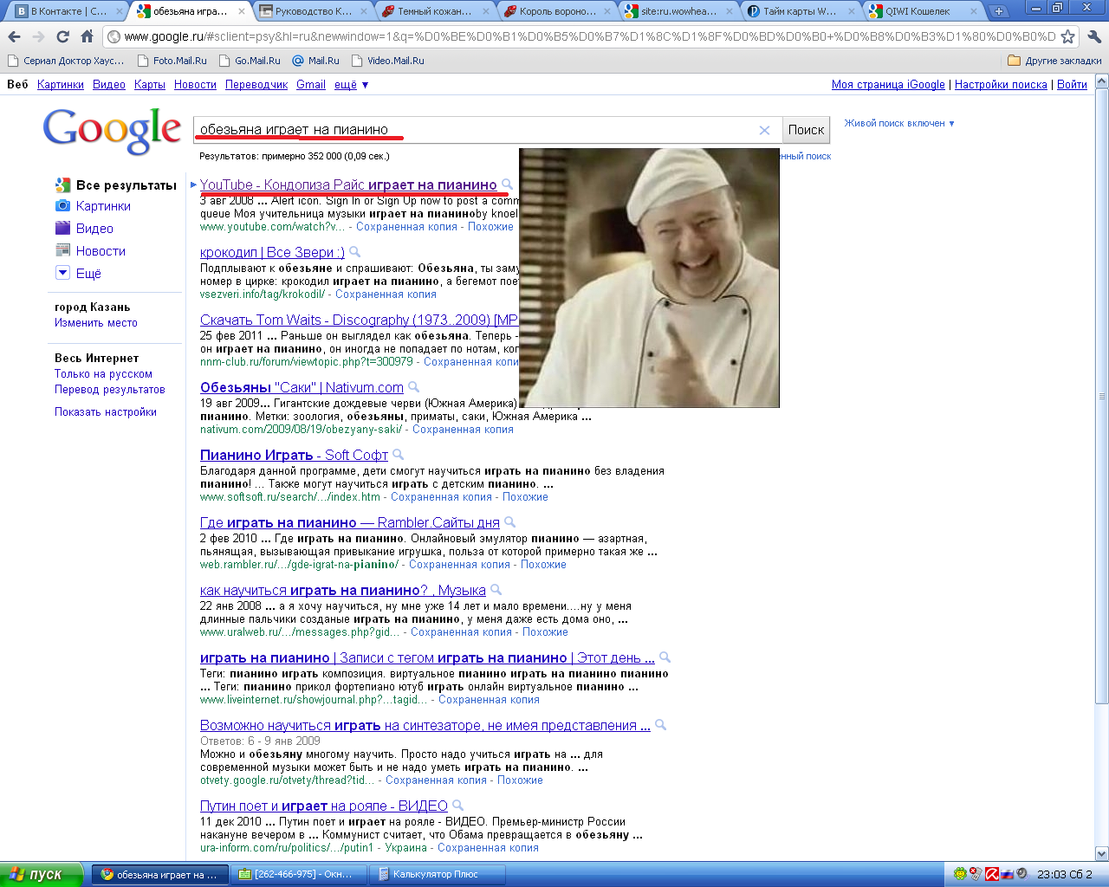The width and height of the screenshot is (1109, 887).
Task: Click Изменить место link
Action: coord(96,323)
